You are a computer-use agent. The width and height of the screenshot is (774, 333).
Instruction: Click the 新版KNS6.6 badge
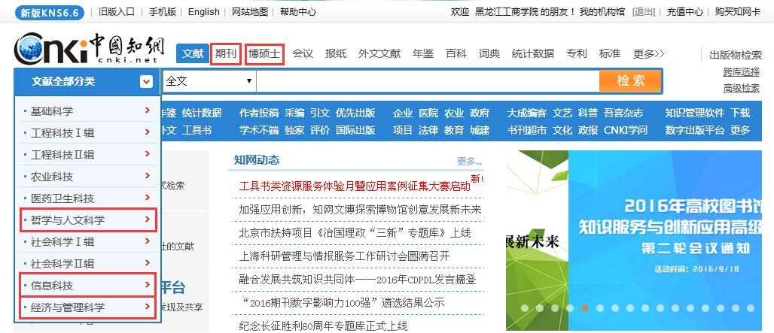[x=50, y=12]
